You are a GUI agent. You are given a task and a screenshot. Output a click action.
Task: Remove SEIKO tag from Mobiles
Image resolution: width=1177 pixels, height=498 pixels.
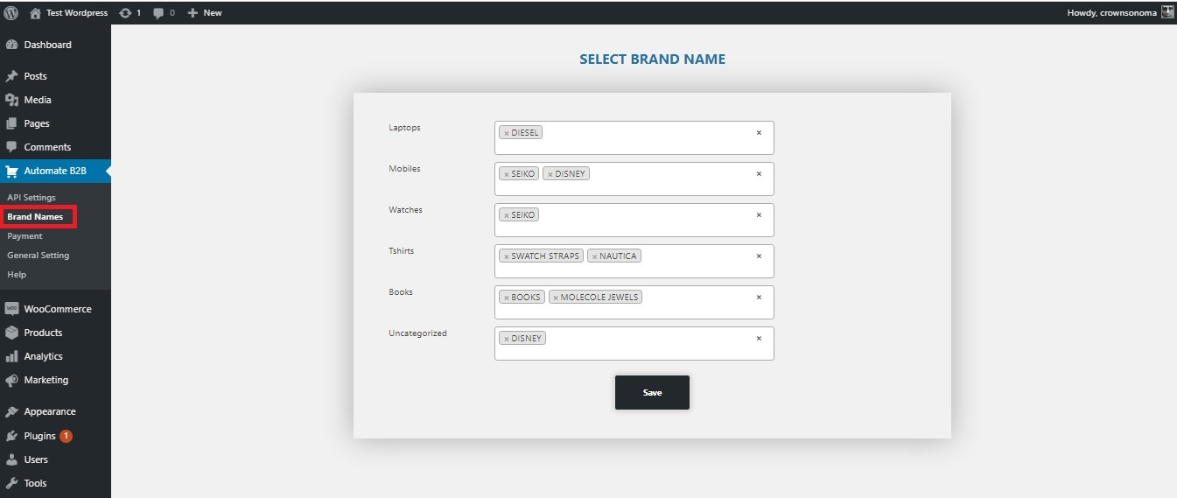506,174
